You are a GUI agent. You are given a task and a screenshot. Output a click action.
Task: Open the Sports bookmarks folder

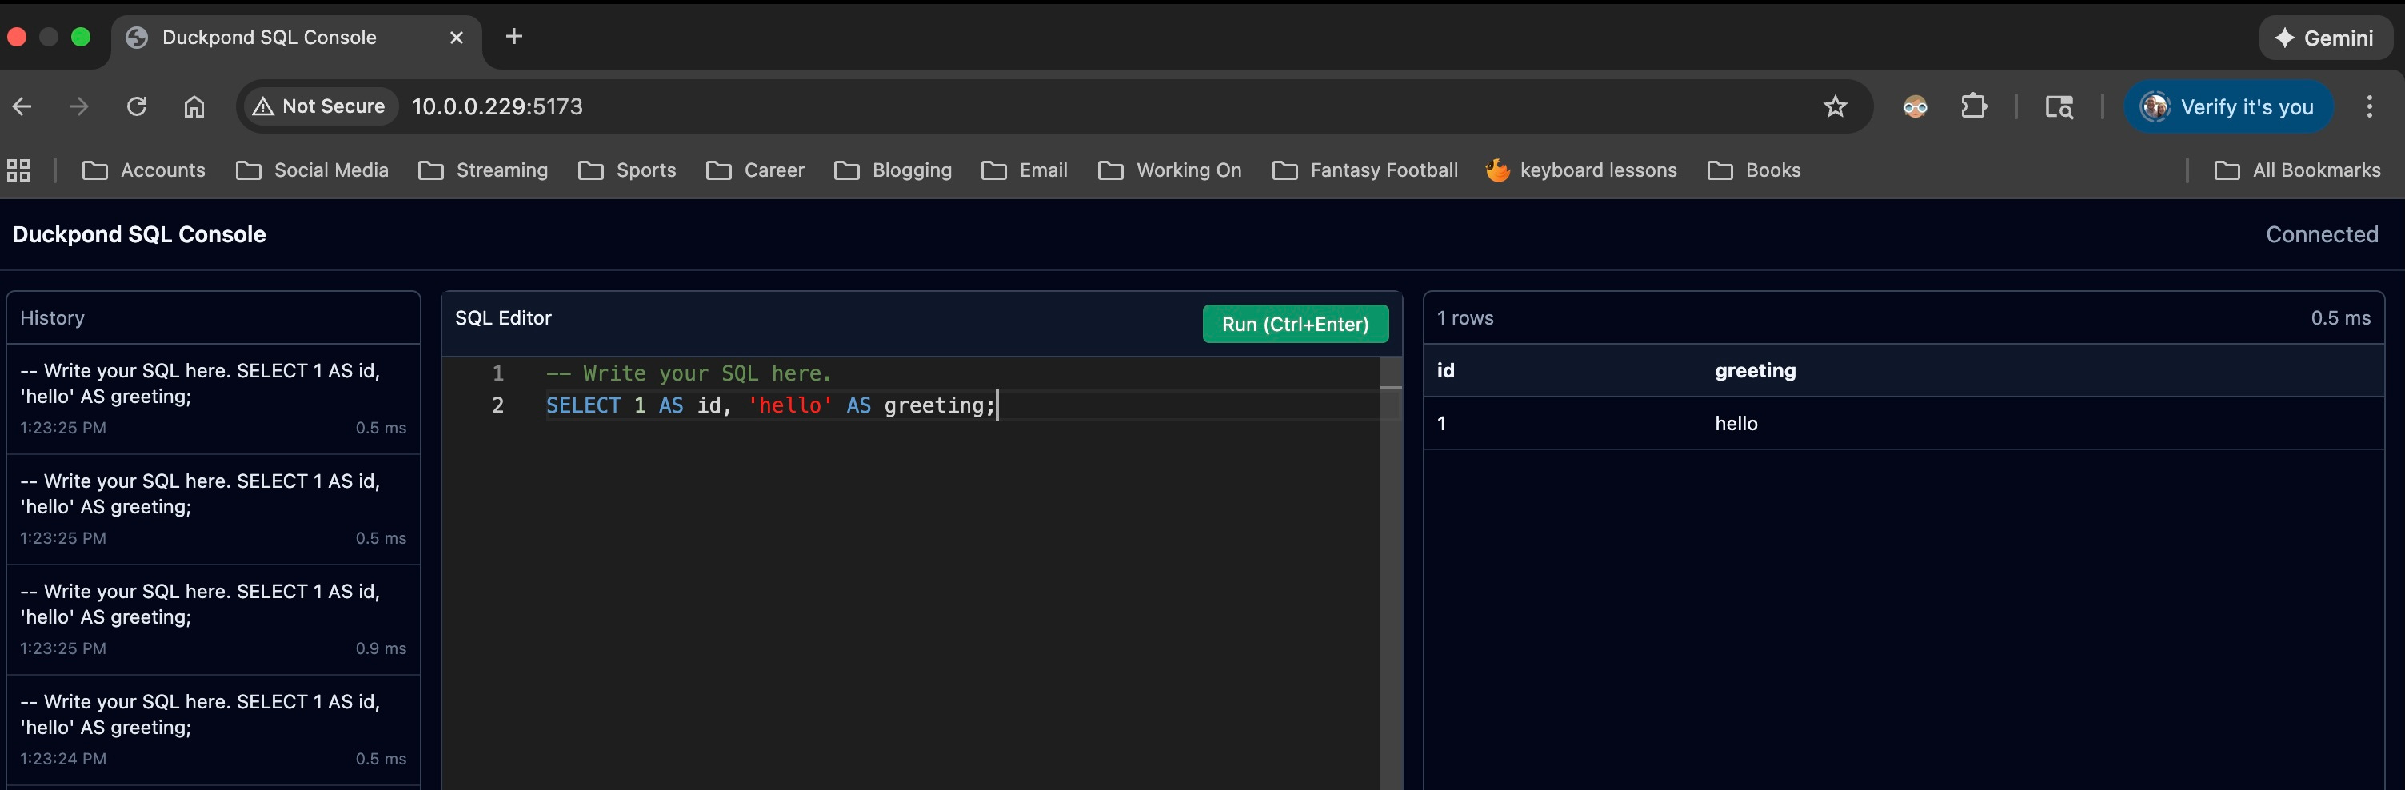coord(627,170)
